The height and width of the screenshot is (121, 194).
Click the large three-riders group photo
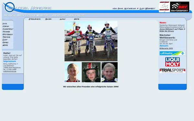point(91,41)
